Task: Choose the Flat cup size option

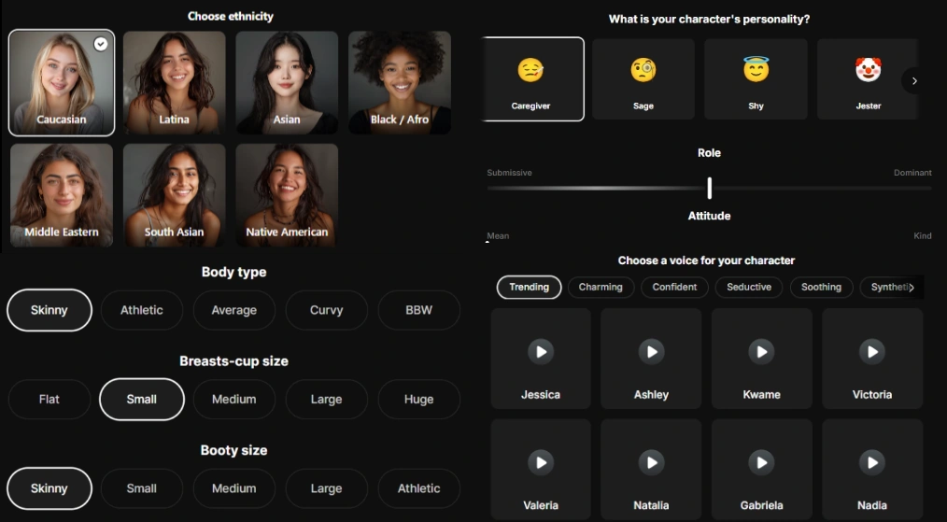Action: tap(49, 400)
